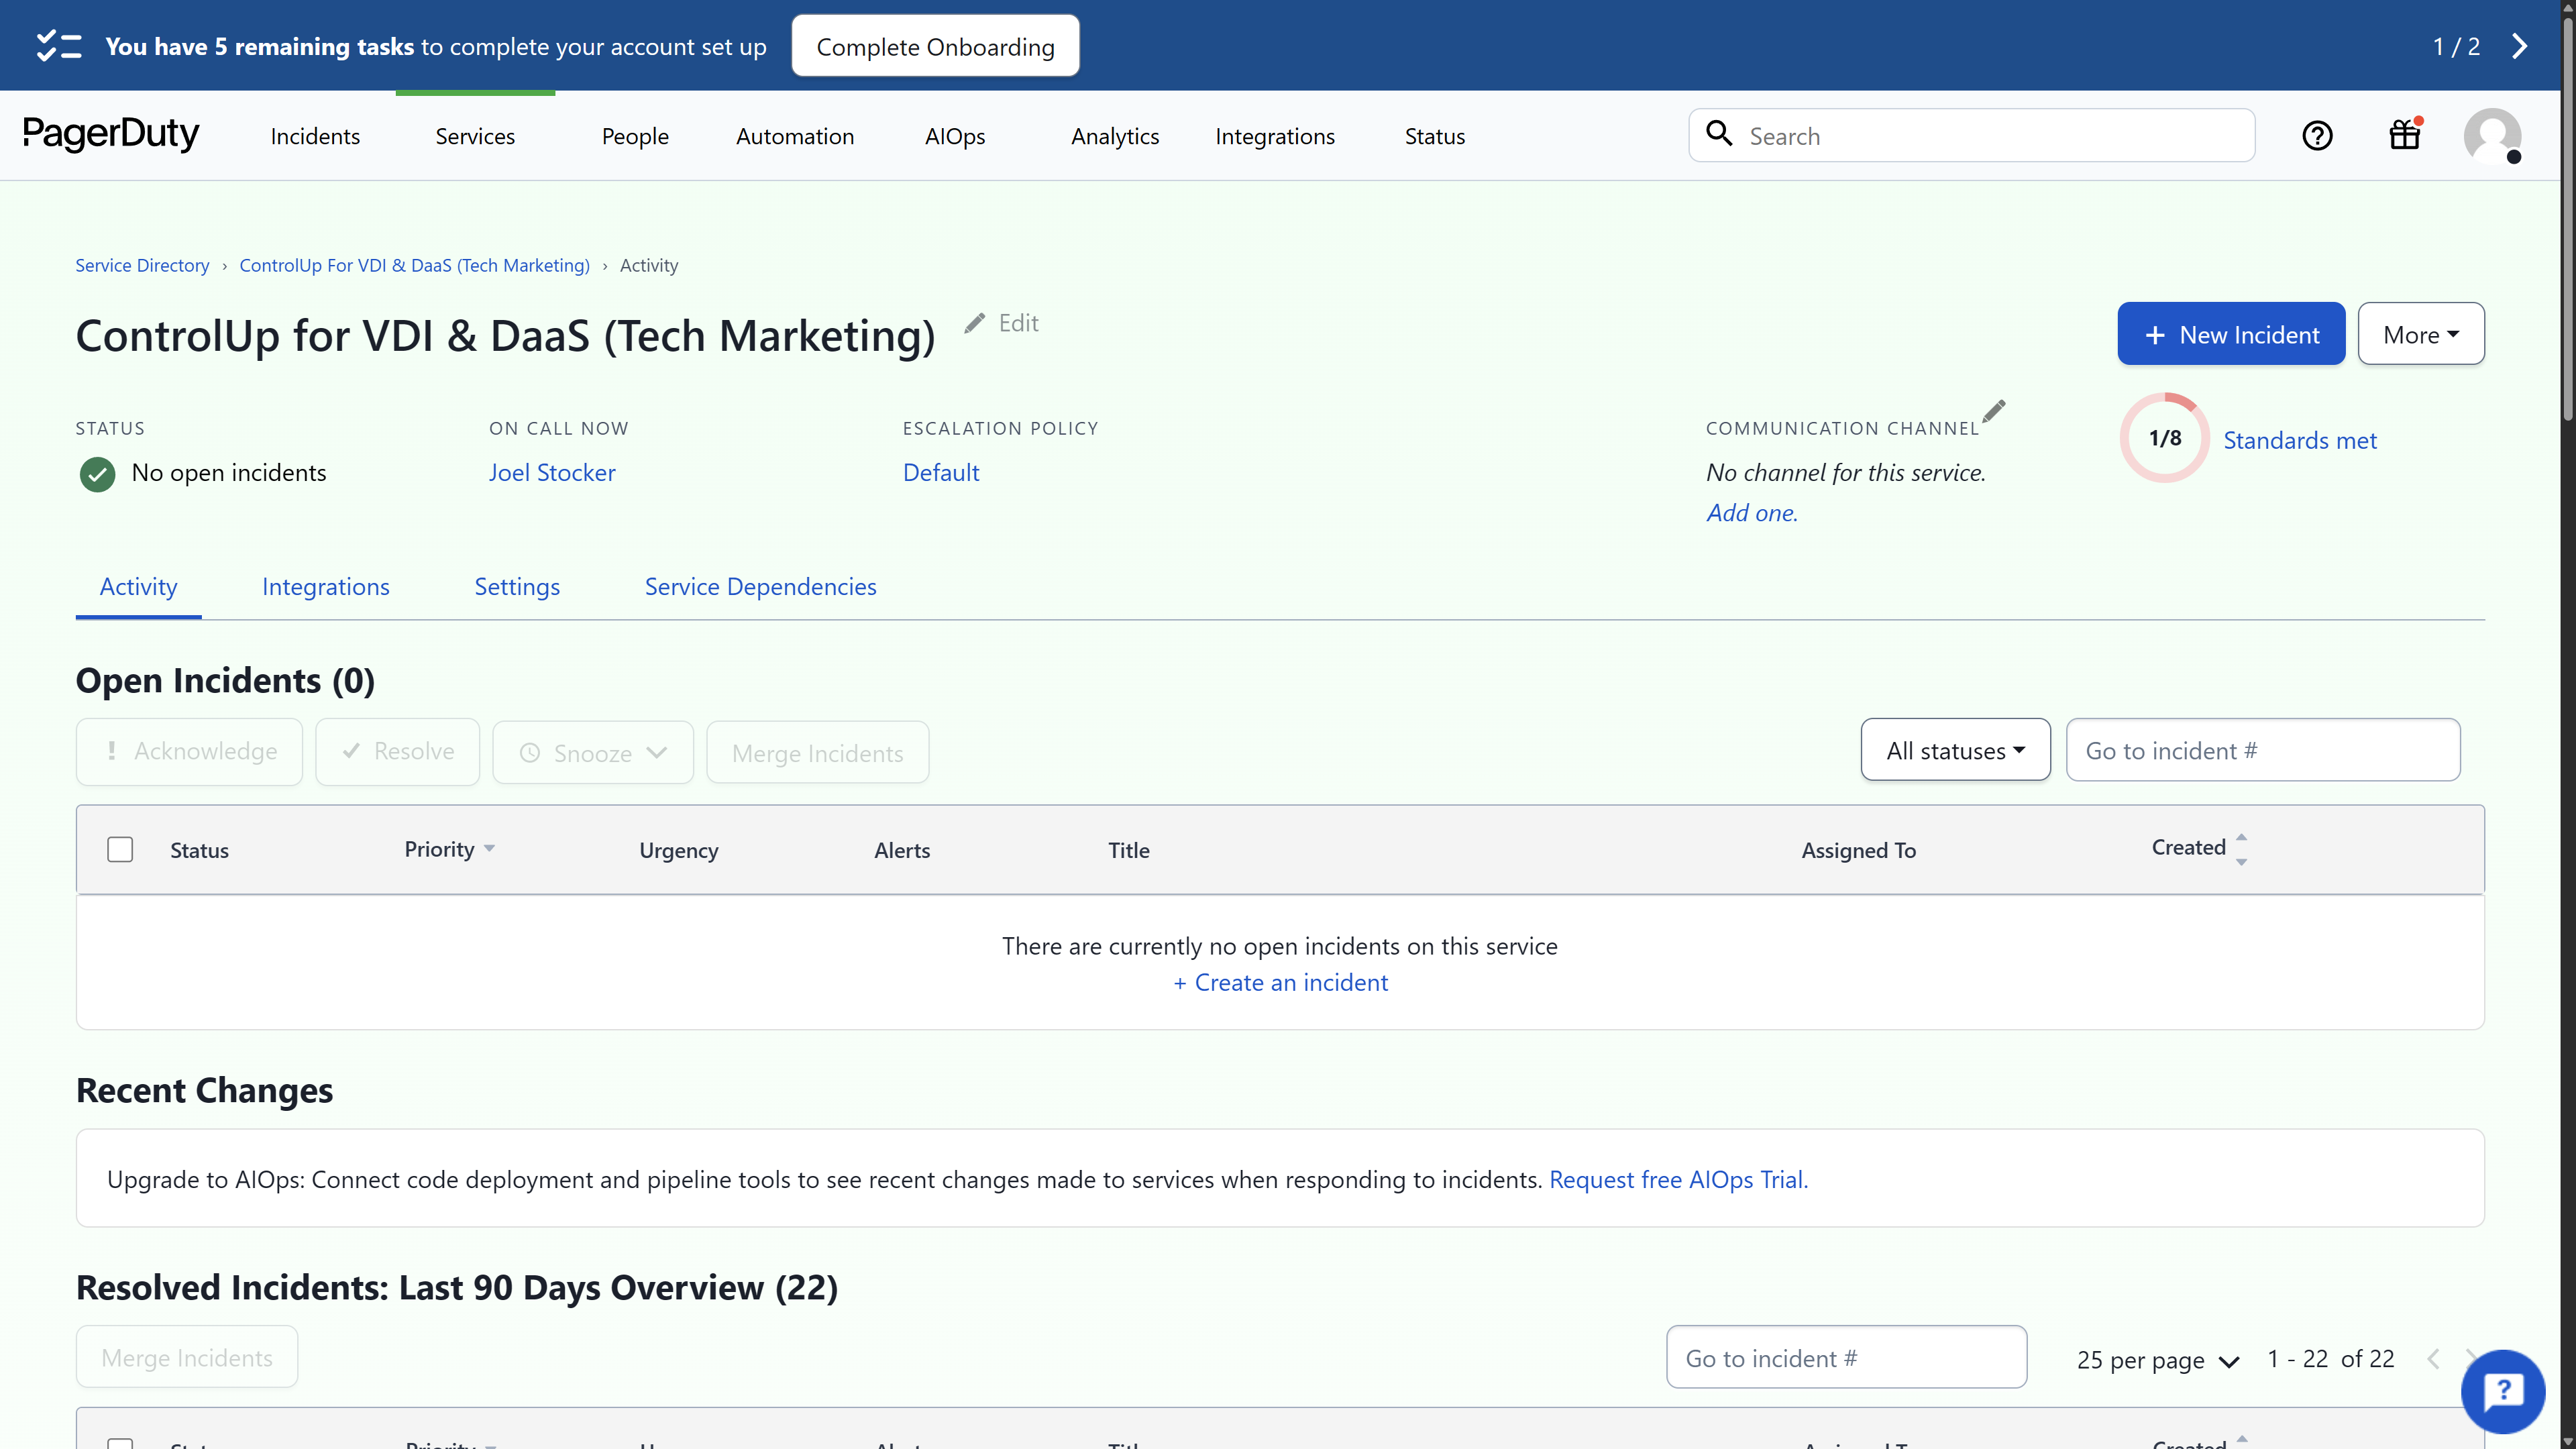Open the user avatar menu

[2492, 136]
